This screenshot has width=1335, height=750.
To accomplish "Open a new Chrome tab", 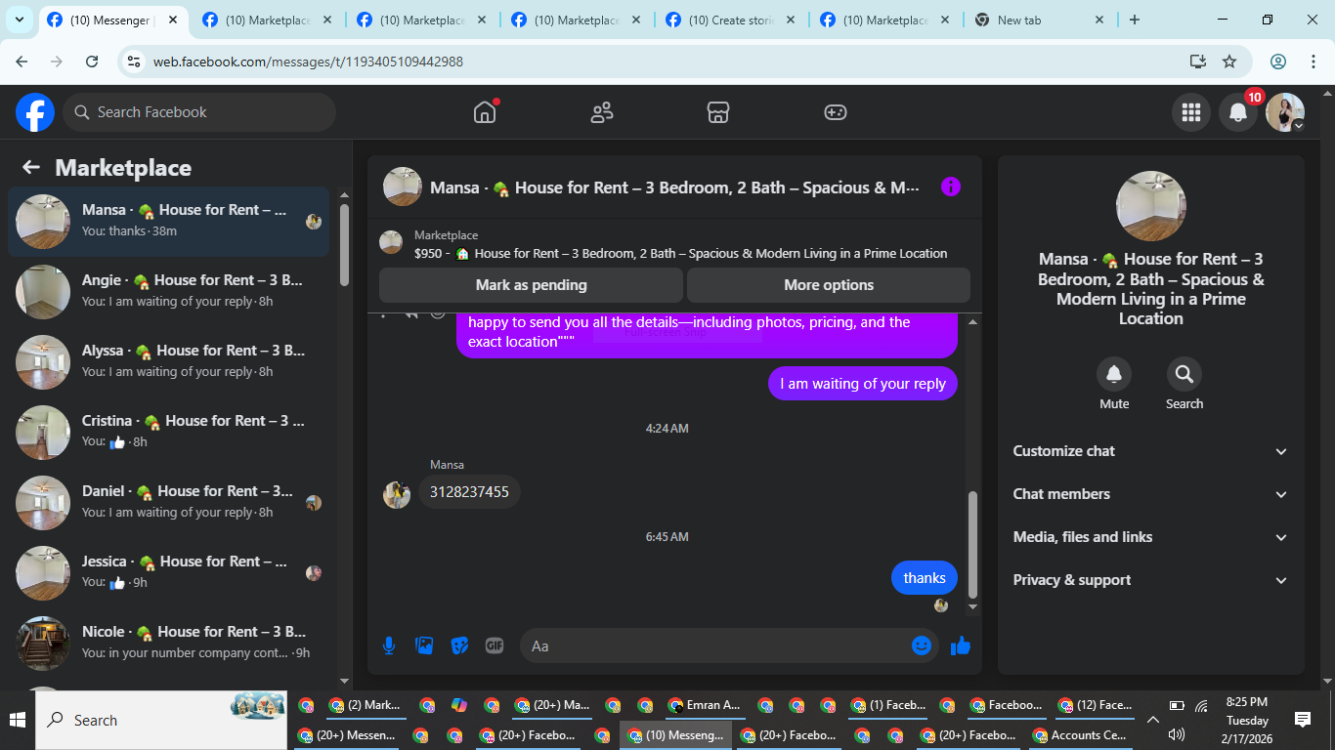I will [1135, 20].
